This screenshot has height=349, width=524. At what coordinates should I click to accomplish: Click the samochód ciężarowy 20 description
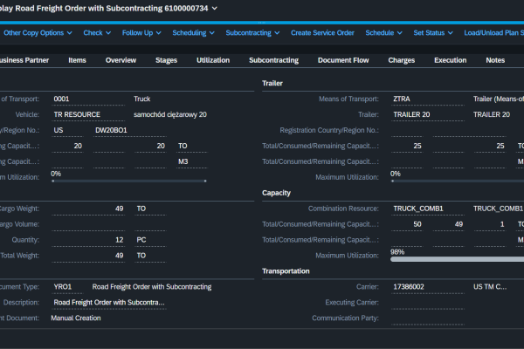point(170,114)
